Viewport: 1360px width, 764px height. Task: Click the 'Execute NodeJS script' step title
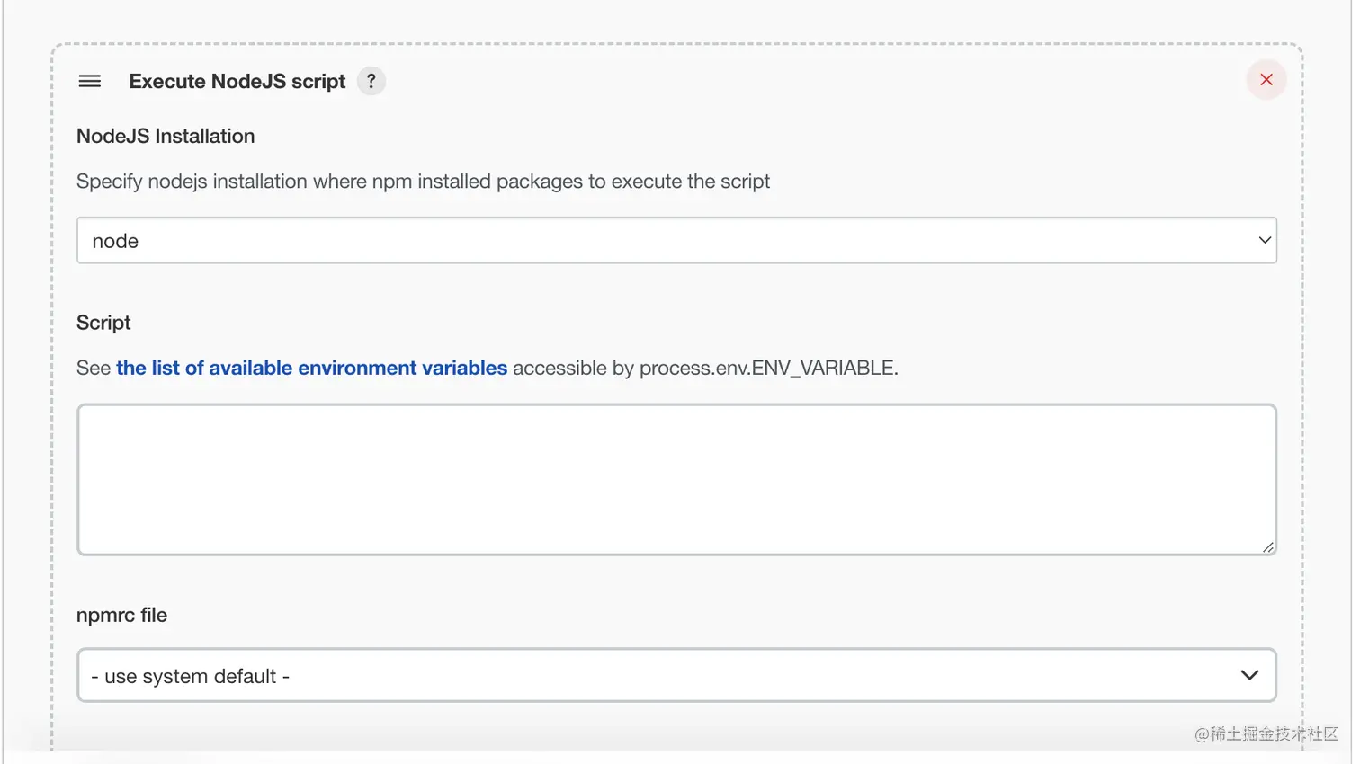click(237, 81)
